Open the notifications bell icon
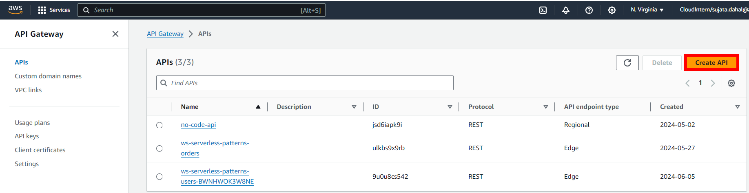Screen dimensions: 749x193 coord(566,10)
